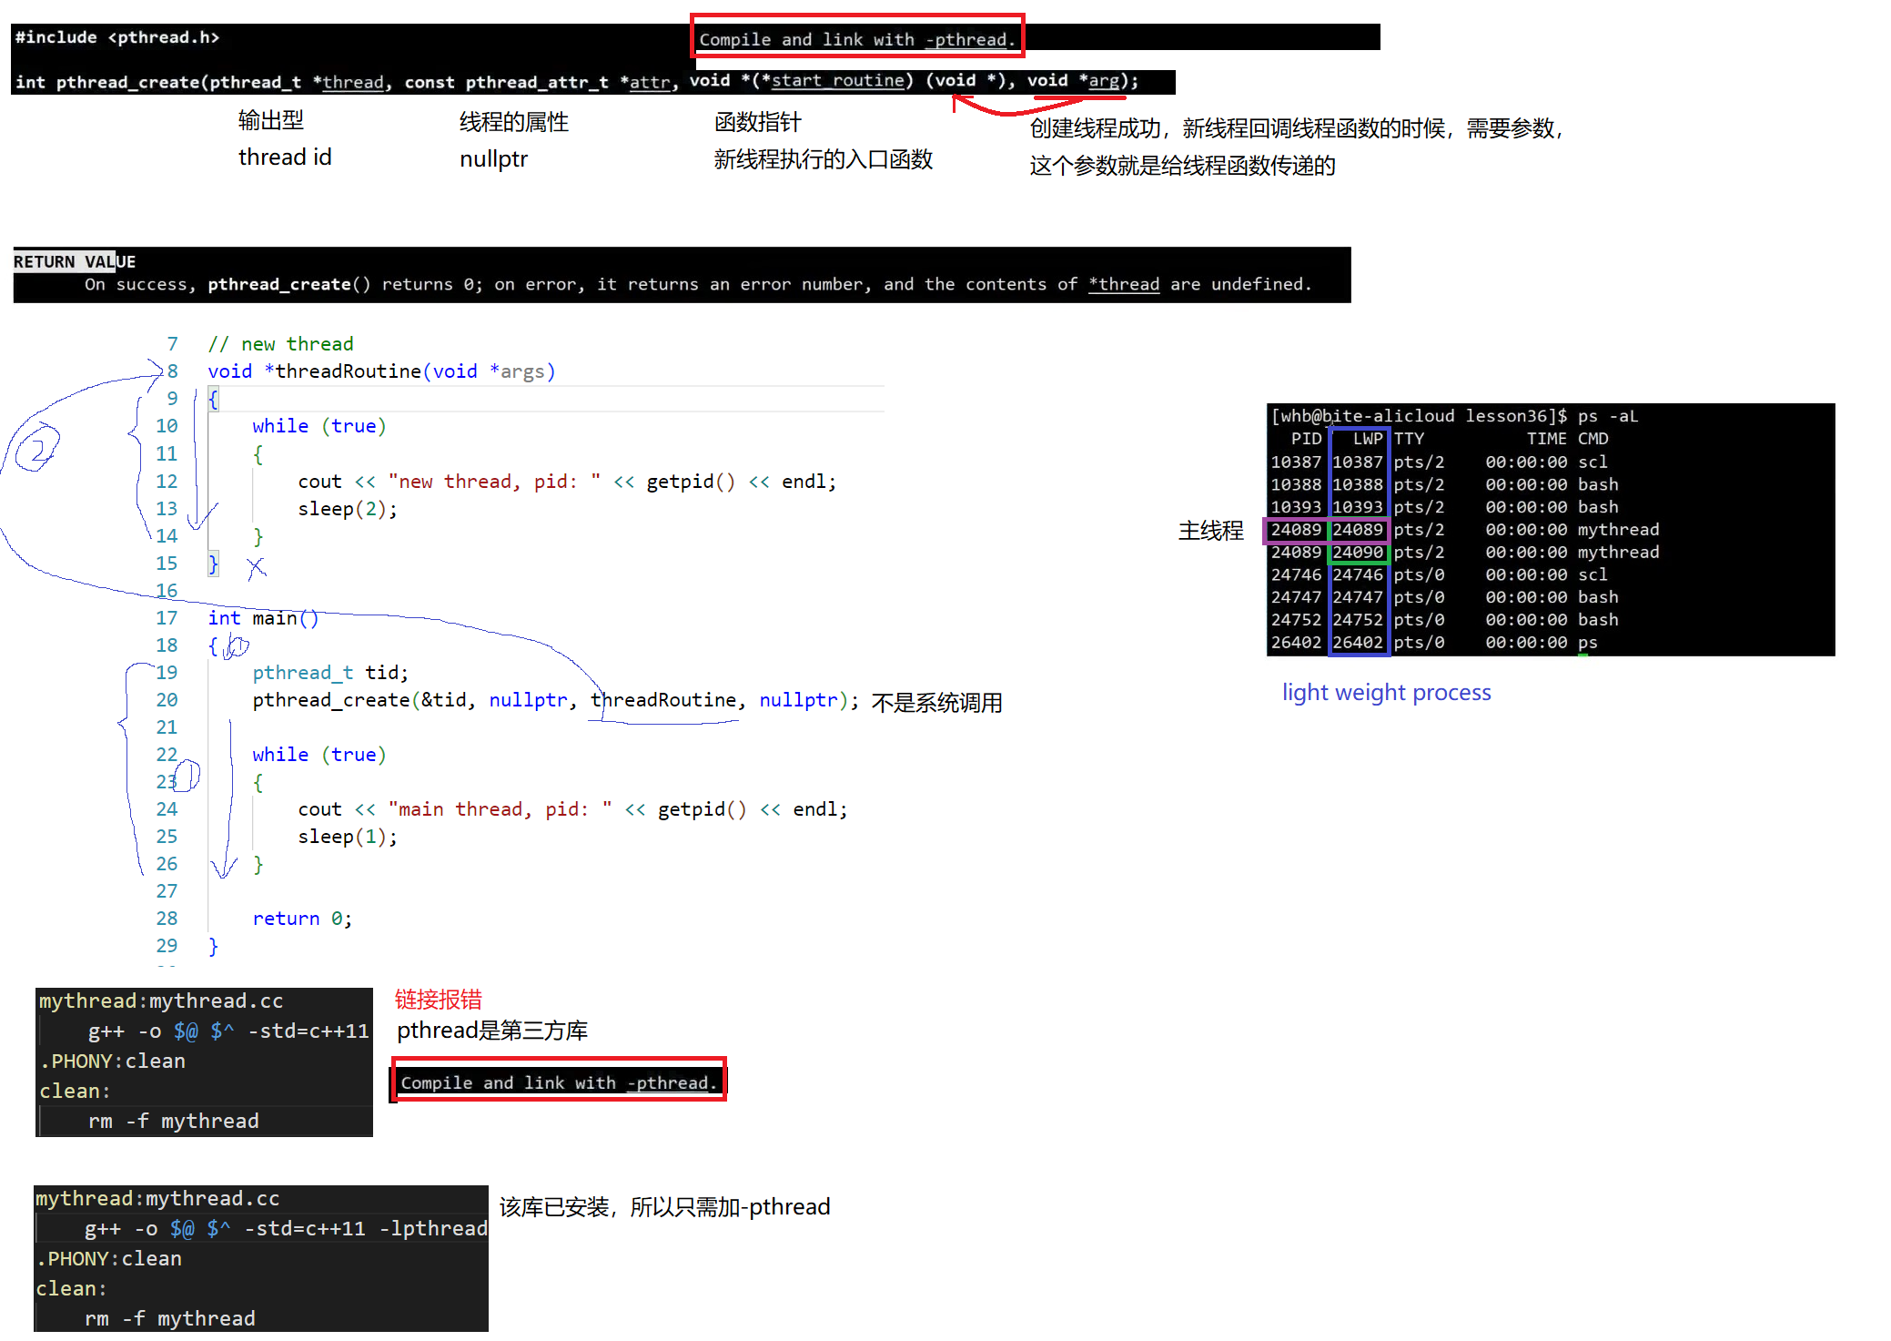Viewport: 1891px width, 1341px height.
Task: Click the underlined 'arg' parameter
Action: (1103, 80)
